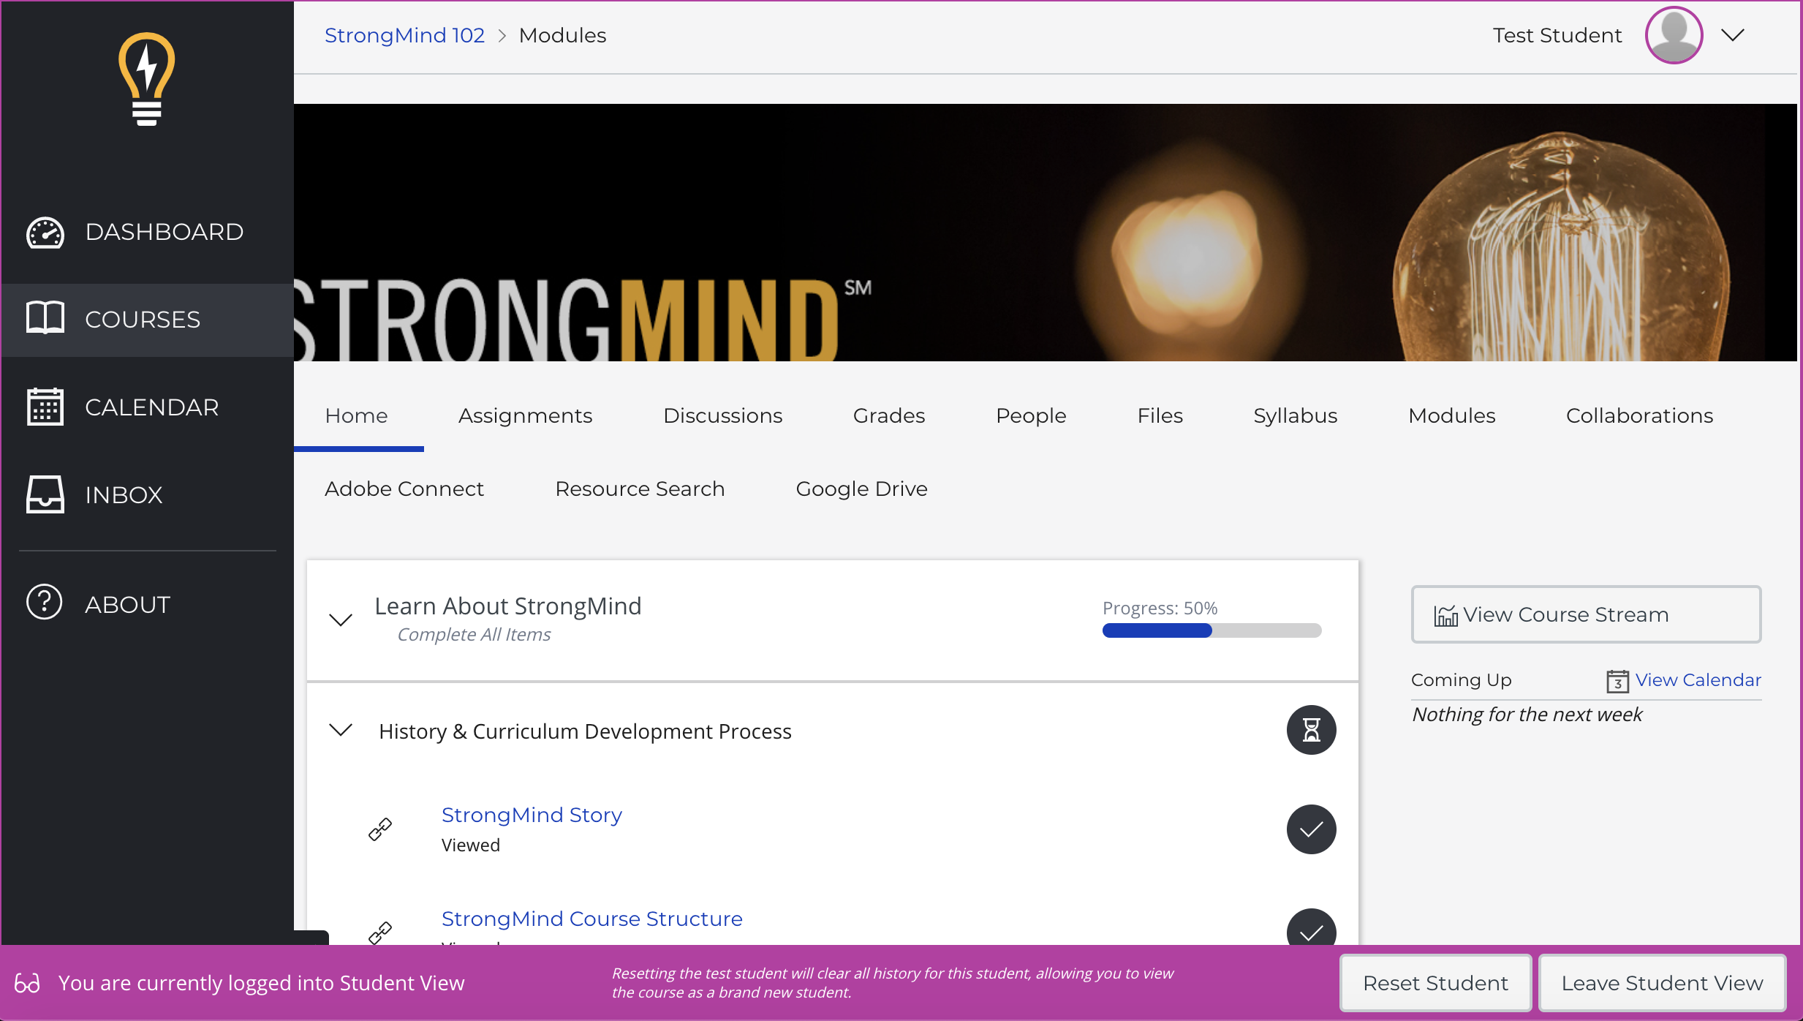
Task: Click the StrongMind banner image
Action: coord(1046,233)
